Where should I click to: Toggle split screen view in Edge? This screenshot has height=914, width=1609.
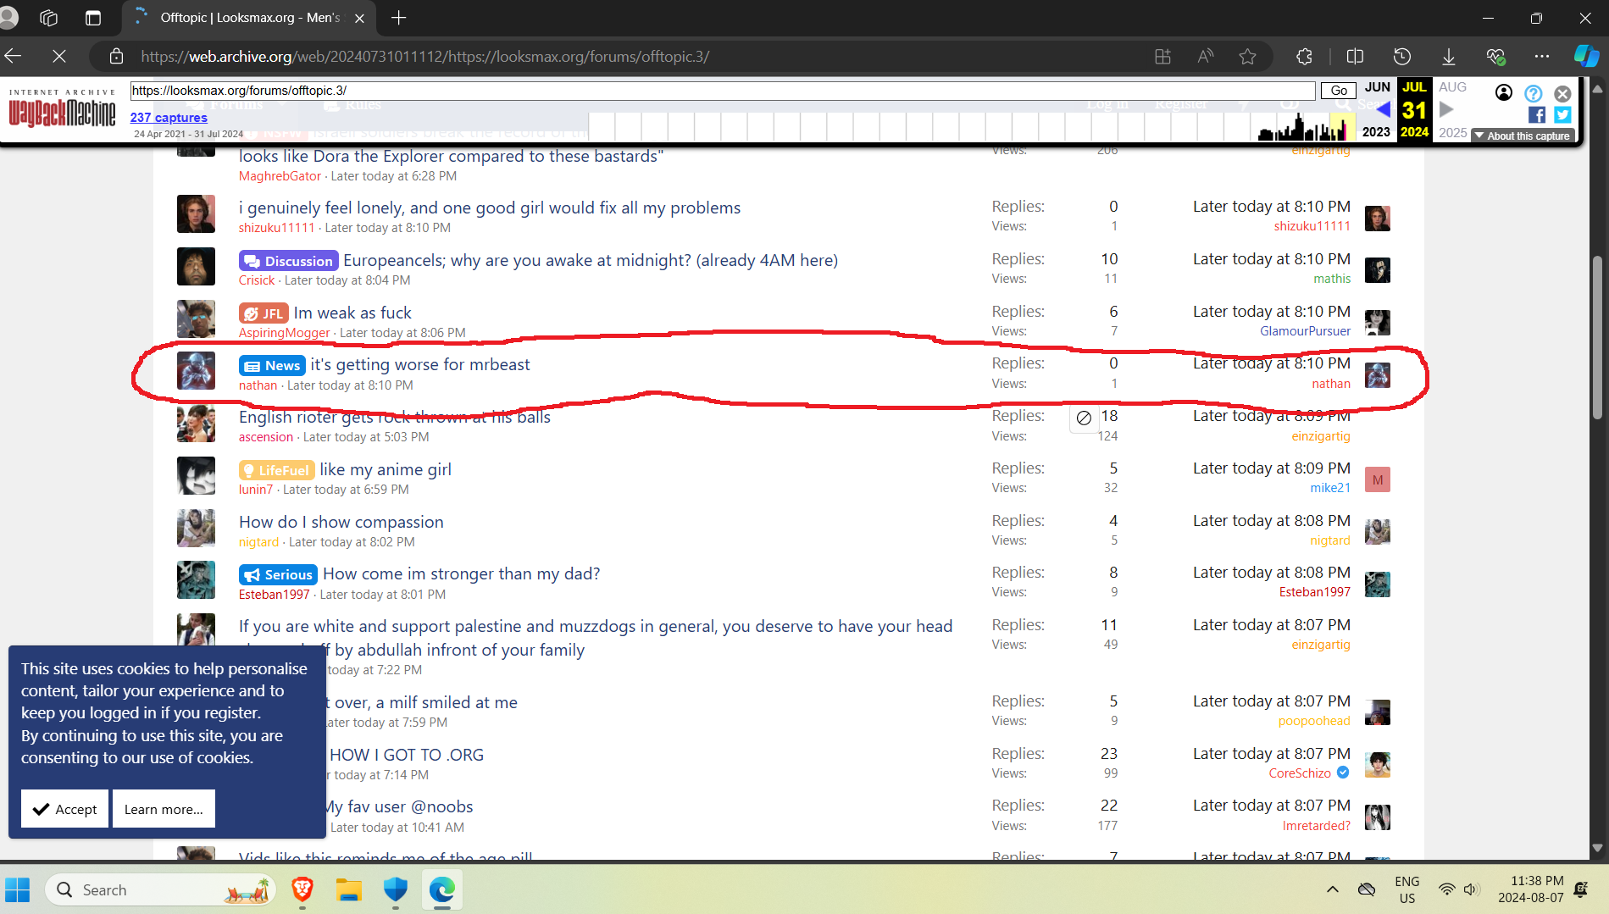(1355, 57)
